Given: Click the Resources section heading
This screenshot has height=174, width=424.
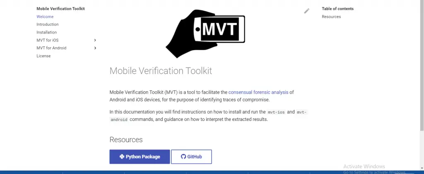Looking at the screenshot, I should 126,140.
